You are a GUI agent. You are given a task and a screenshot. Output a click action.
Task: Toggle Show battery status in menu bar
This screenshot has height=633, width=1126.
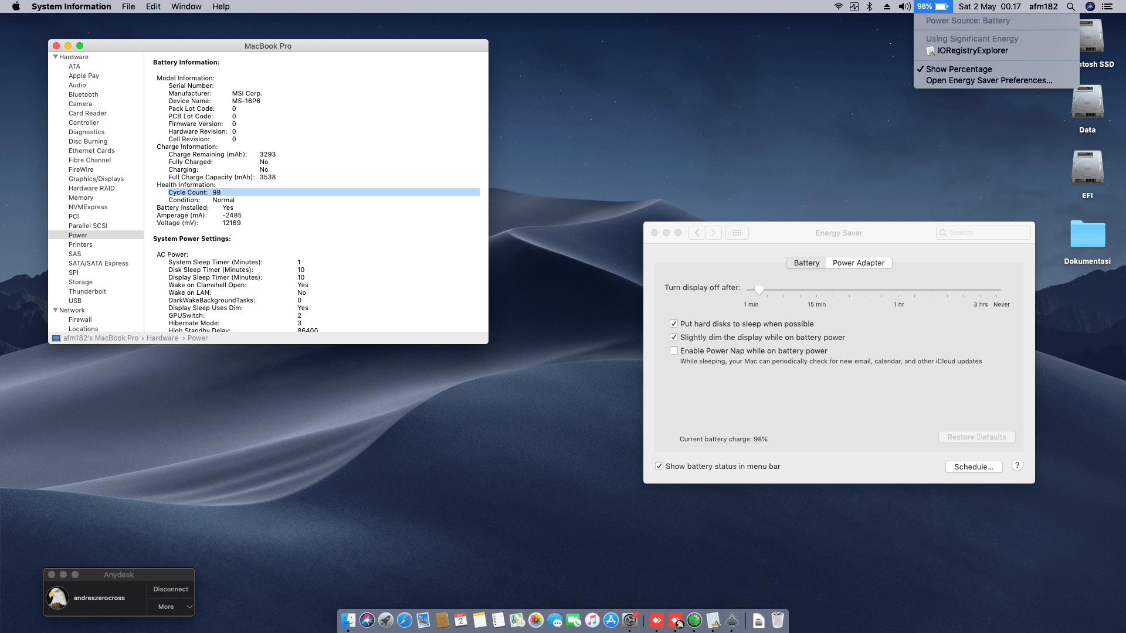659,466
